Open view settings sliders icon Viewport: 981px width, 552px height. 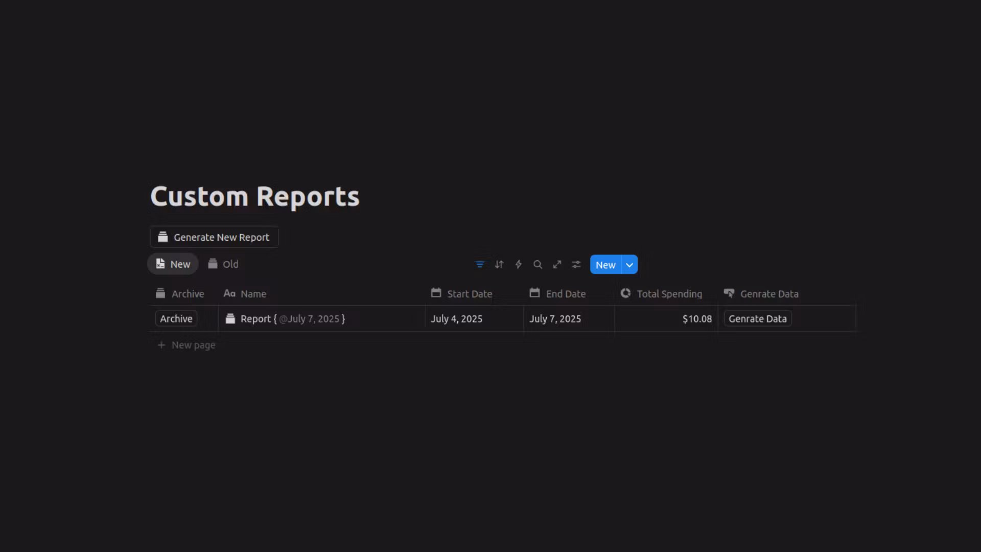576,264
